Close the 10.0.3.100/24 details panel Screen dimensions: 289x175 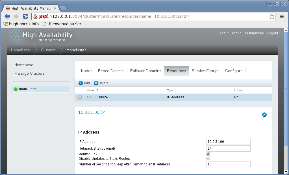(x=264, y=115)
